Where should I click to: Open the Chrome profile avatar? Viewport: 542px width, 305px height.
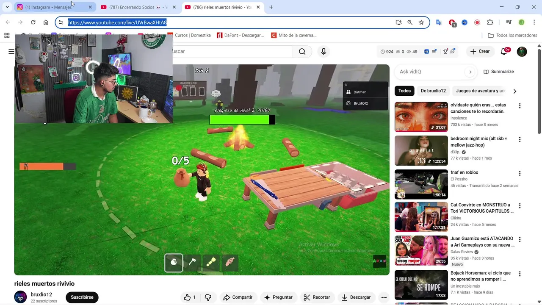click(x=521, y=22)
